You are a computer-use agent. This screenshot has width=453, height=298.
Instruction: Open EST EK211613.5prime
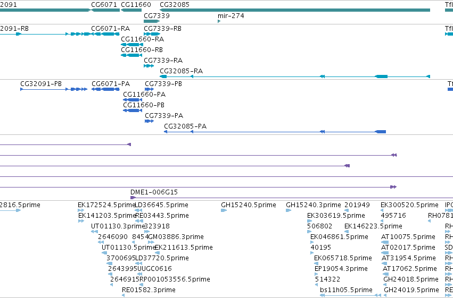tap(184, 248)
